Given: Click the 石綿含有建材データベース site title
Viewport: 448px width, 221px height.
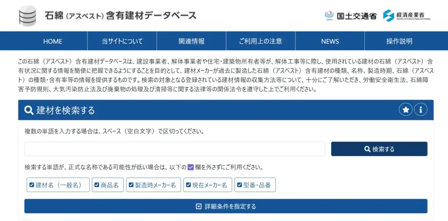Looking at the screenshot, I should 120,16.
